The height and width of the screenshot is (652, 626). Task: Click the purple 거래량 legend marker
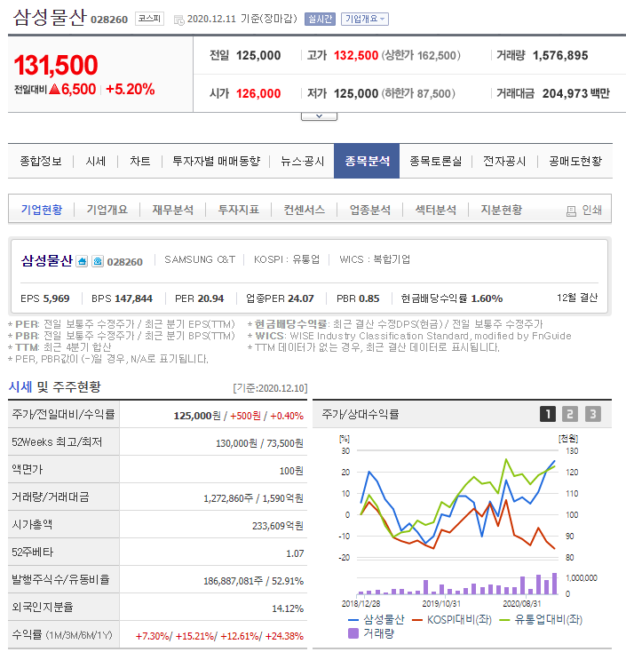click(353, 633)
